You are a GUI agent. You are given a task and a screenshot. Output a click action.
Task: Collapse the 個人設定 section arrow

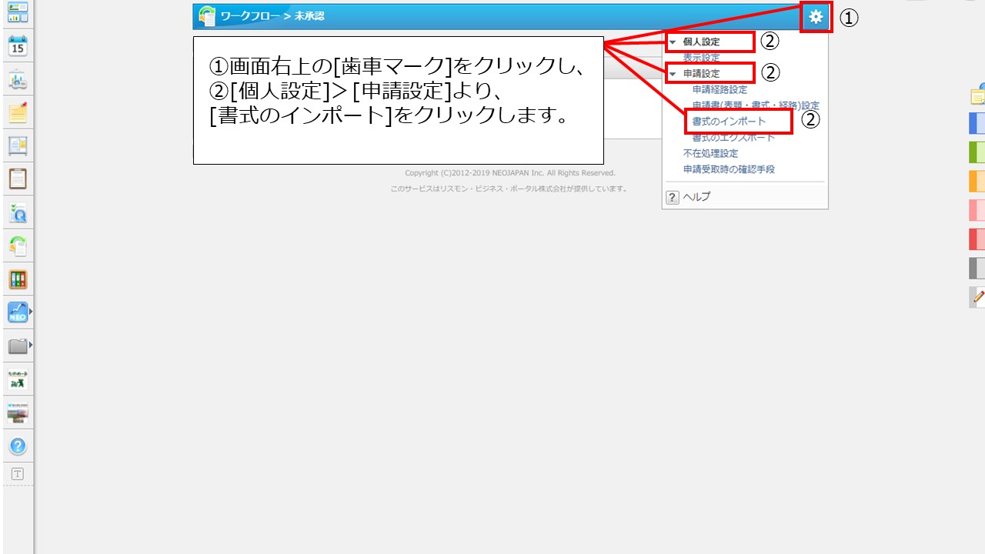(673, 42)
